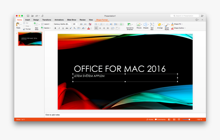
Task: Select slide 1 thumbnail
Action: [30, 39]
